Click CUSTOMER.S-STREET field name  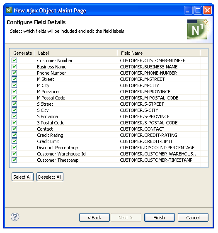pos(142,104)
